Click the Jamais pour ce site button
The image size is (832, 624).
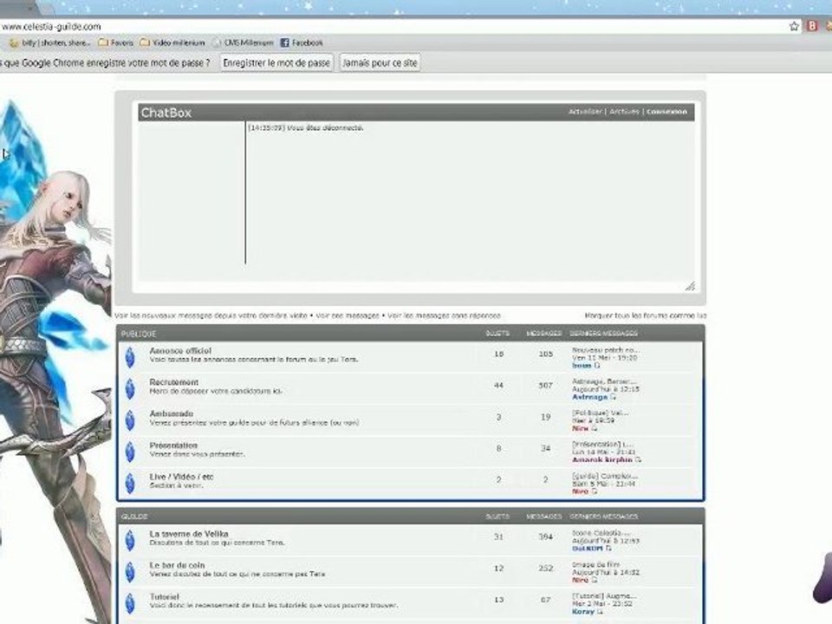[x=380, y=62]
